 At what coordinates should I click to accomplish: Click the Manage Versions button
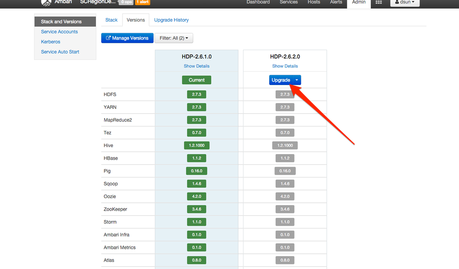[127, 38]
